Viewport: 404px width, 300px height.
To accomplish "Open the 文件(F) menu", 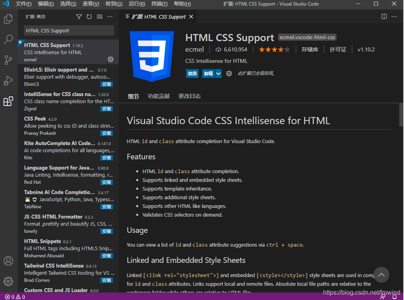I will point(23,4).
